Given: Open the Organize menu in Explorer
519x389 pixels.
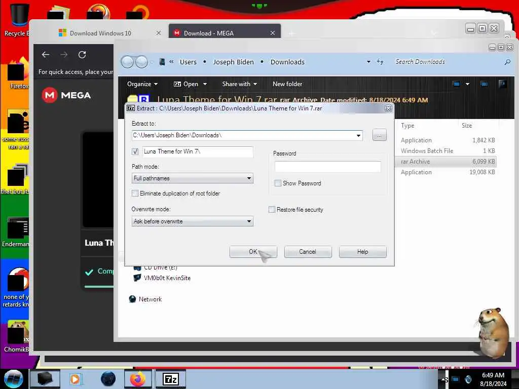Looking at the screenshot, I should click(142, 84).
